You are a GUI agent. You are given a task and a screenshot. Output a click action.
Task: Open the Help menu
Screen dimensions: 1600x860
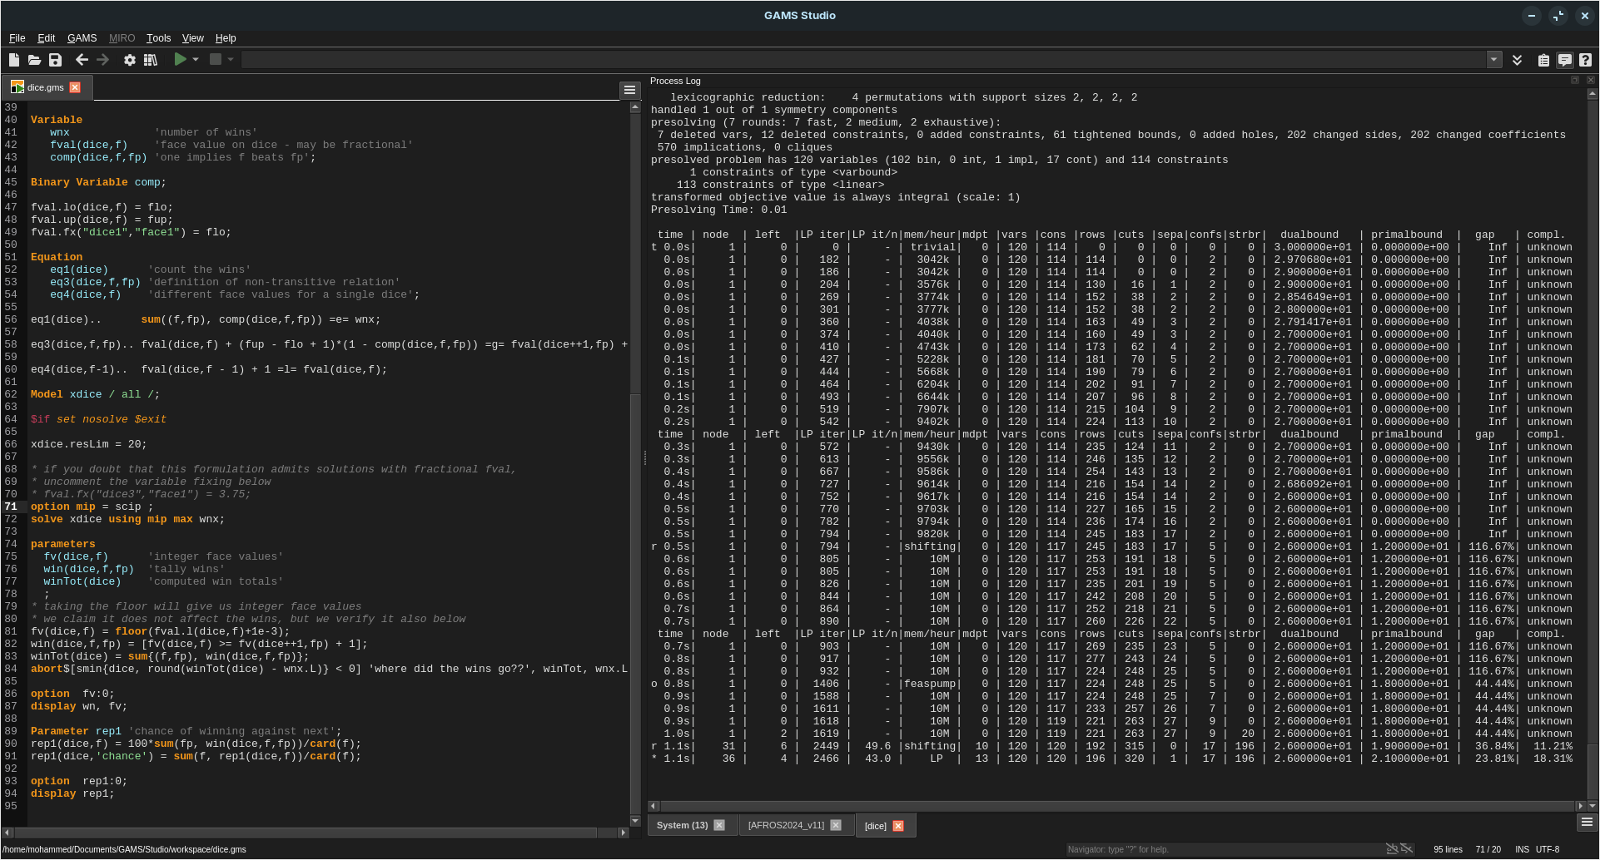[x=226, y=38]
